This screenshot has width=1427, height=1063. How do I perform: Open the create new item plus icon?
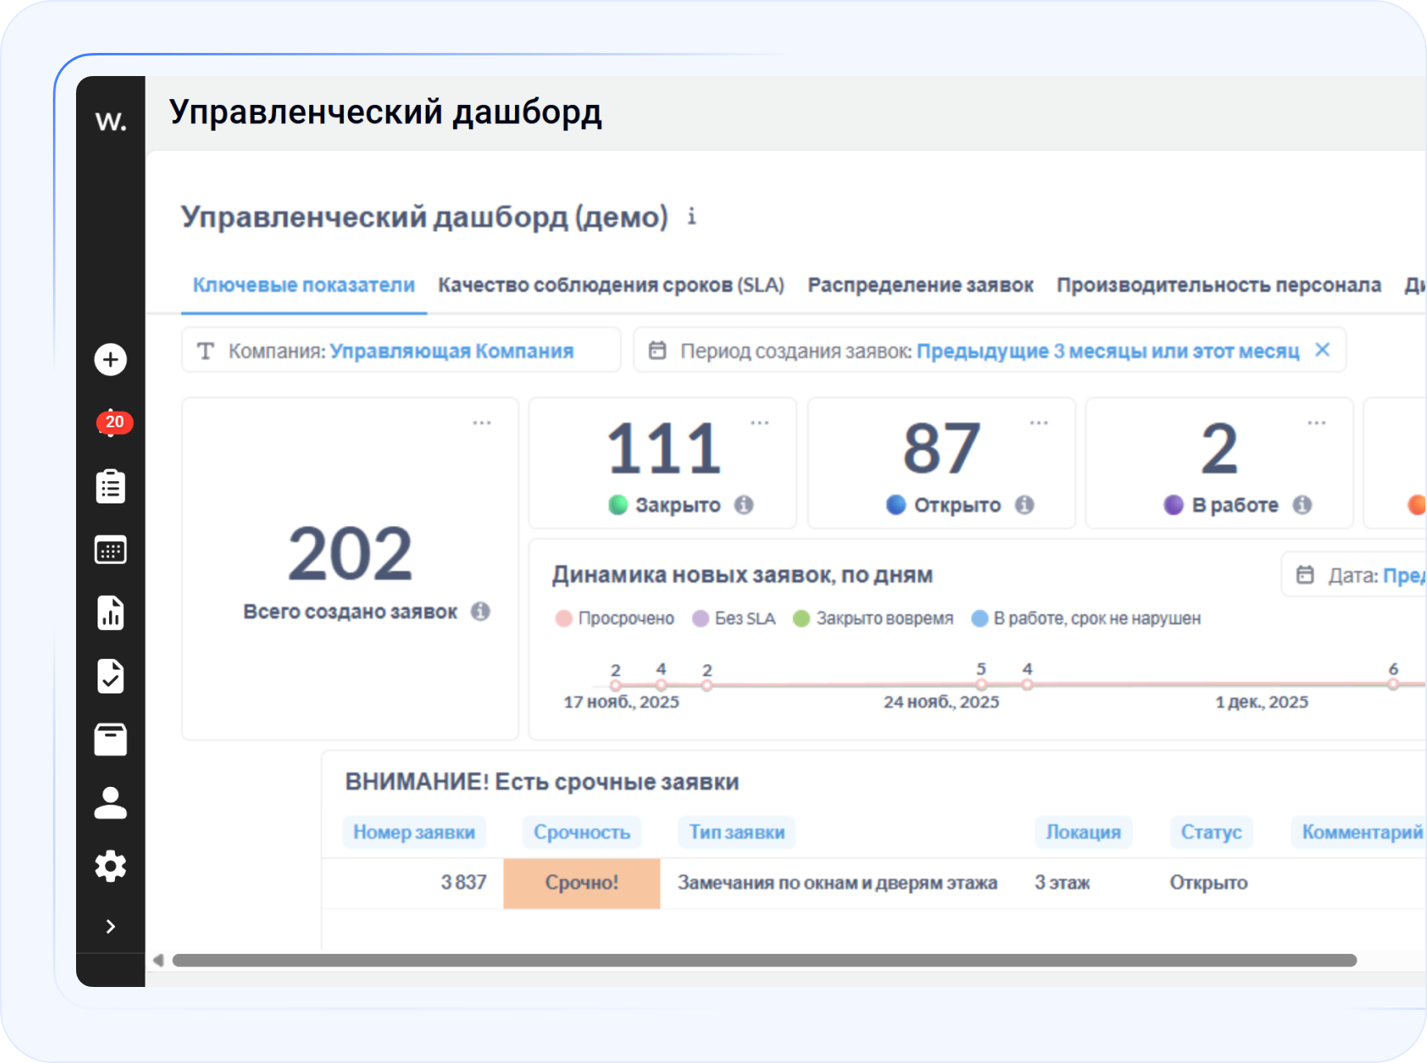pos(110,359)
